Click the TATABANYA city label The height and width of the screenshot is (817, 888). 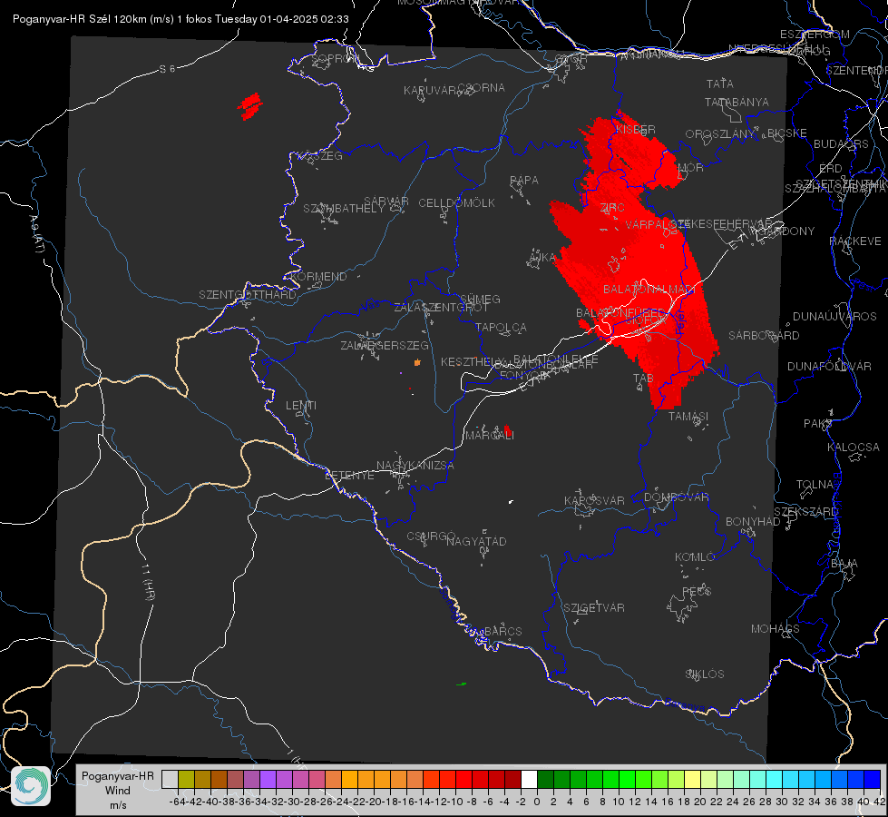(737, 102)
